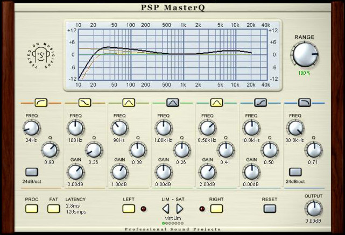Click the 30.0kHz frequency value
This screenshot has height=235, width=345.
tap(294, 140)
